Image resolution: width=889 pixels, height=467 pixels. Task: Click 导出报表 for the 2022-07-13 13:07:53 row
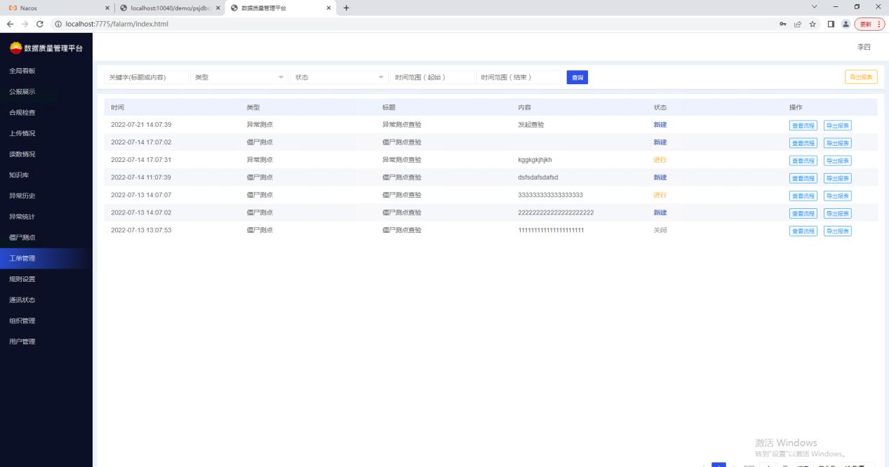point(837,231)
